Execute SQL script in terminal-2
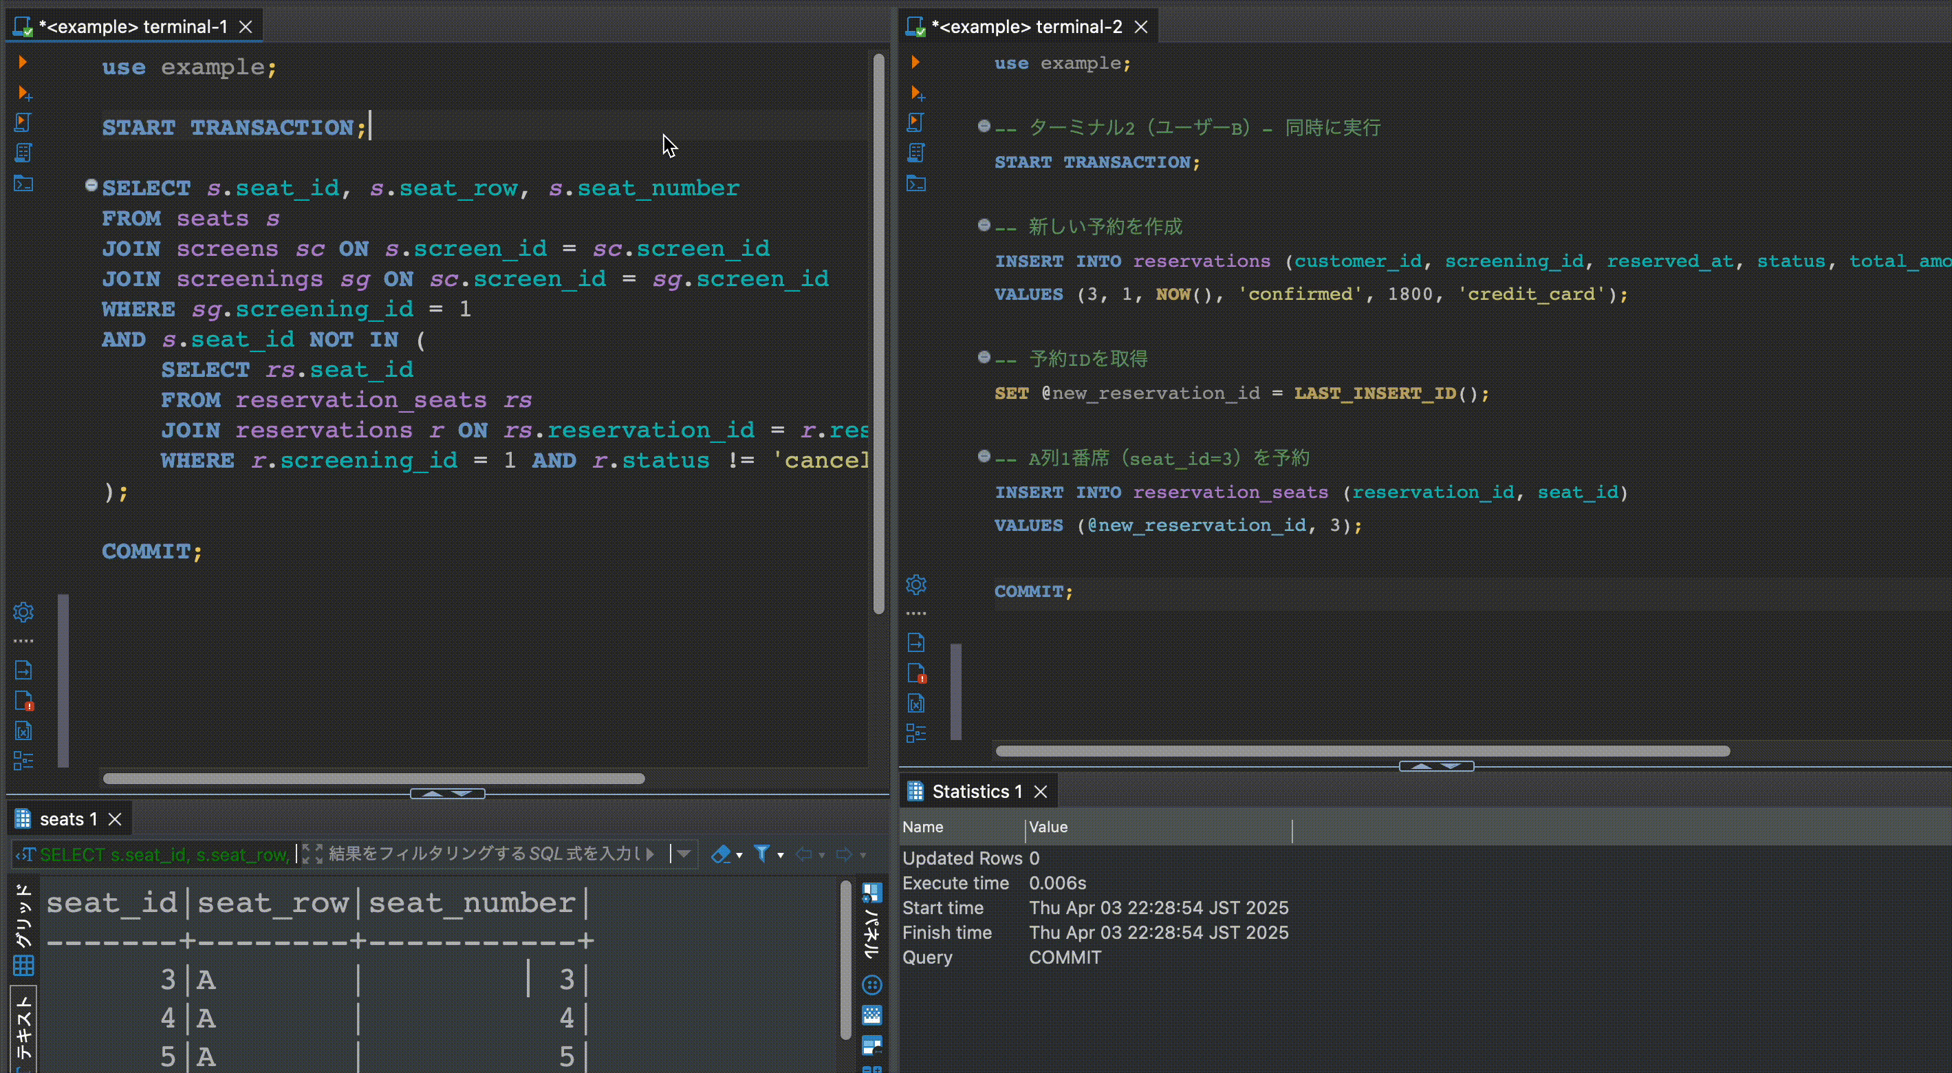The width and height of the screenshot is (1952, 1073). click(x=915, y=122)
